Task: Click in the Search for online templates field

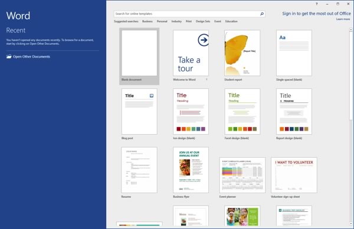Action: [186, 14]
